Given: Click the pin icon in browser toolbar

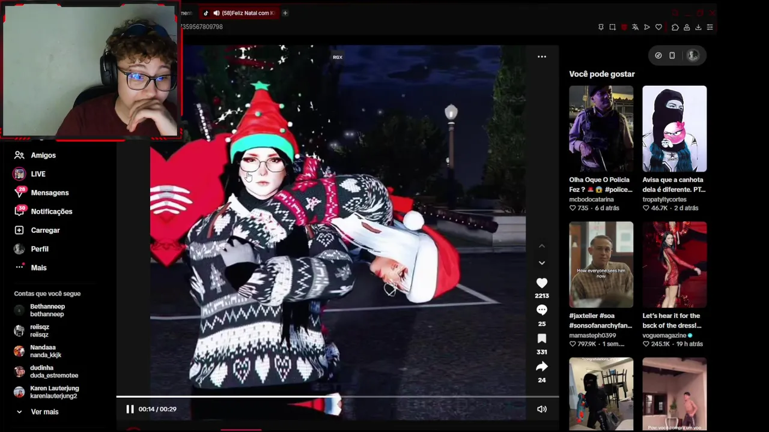Looking at the screenshot, I should 601,27.
